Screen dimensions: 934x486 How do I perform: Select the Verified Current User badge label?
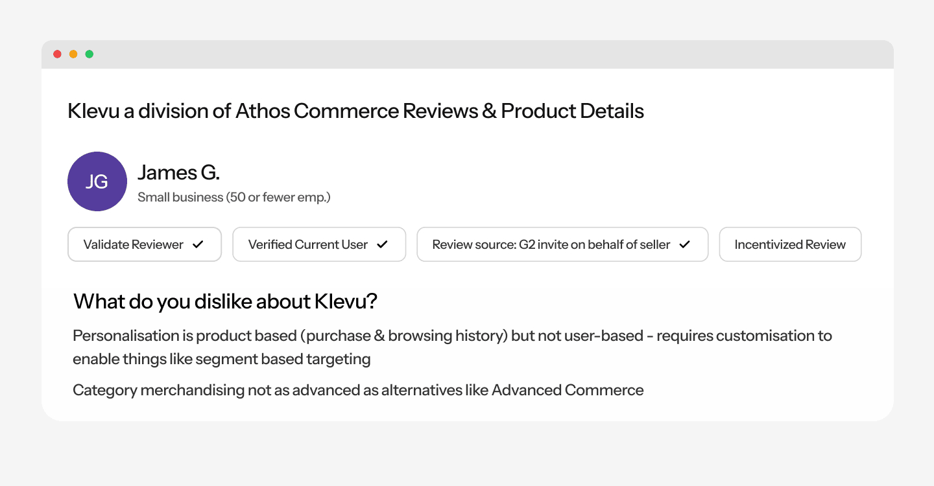tap(307, 244)
